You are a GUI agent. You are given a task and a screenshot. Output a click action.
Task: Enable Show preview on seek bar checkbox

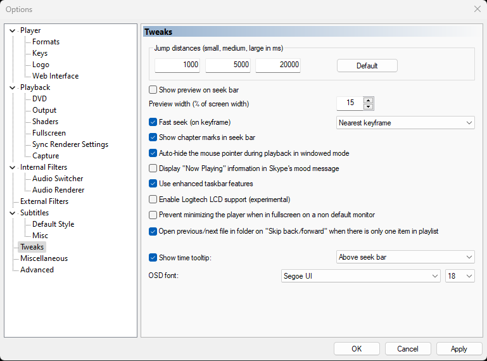(153, 90)
